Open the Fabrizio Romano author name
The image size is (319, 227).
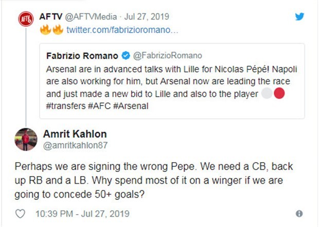83,55
